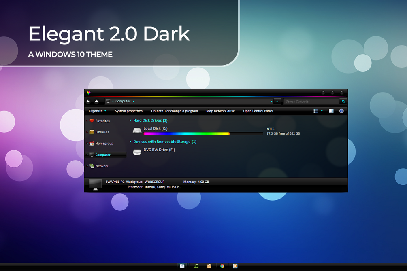Expand the Network tree node
Image resolution: width=407 pixels, height=271 pixels.
[x=87, y=166]
